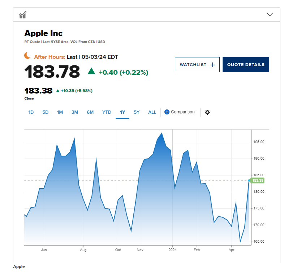
Task: Show the YTD chart range
Action: 107,112
